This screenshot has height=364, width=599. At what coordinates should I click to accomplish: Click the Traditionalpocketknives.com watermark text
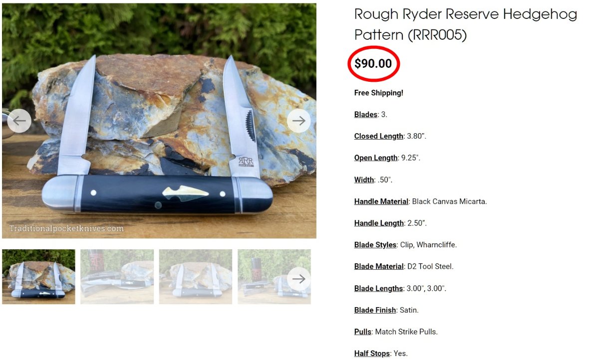[x=66, y=229]
